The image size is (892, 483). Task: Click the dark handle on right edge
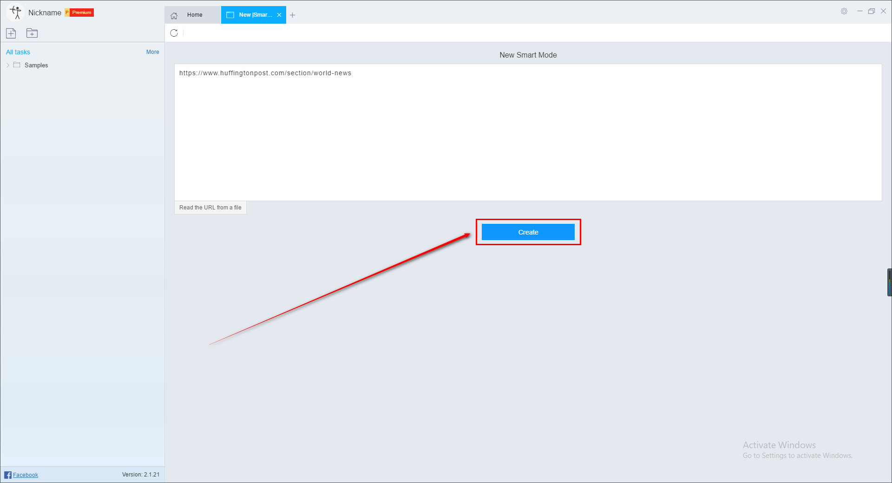click(x=889, y=282)
